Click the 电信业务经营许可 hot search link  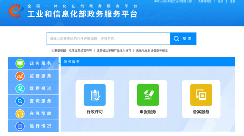[80, 51]
